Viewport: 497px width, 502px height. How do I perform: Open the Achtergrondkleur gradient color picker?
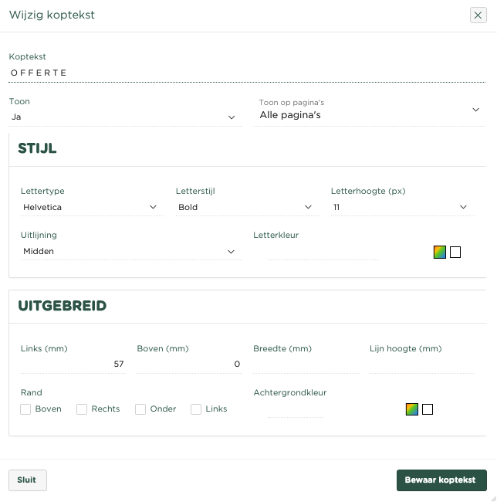(412, 409)
